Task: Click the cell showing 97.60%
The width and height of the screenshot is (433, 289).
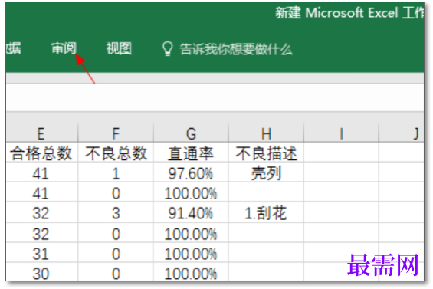Action: click(x=191, y=172)
